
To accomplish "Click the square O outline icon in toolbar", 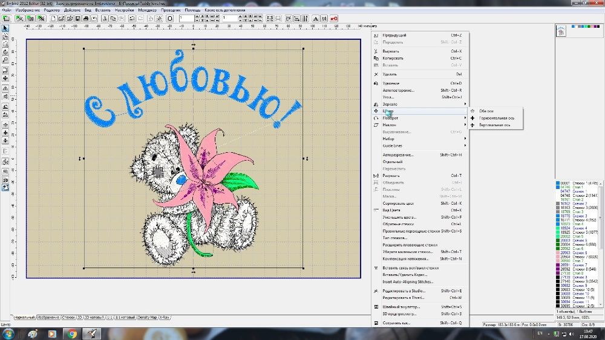I will [x=170, y=18].
